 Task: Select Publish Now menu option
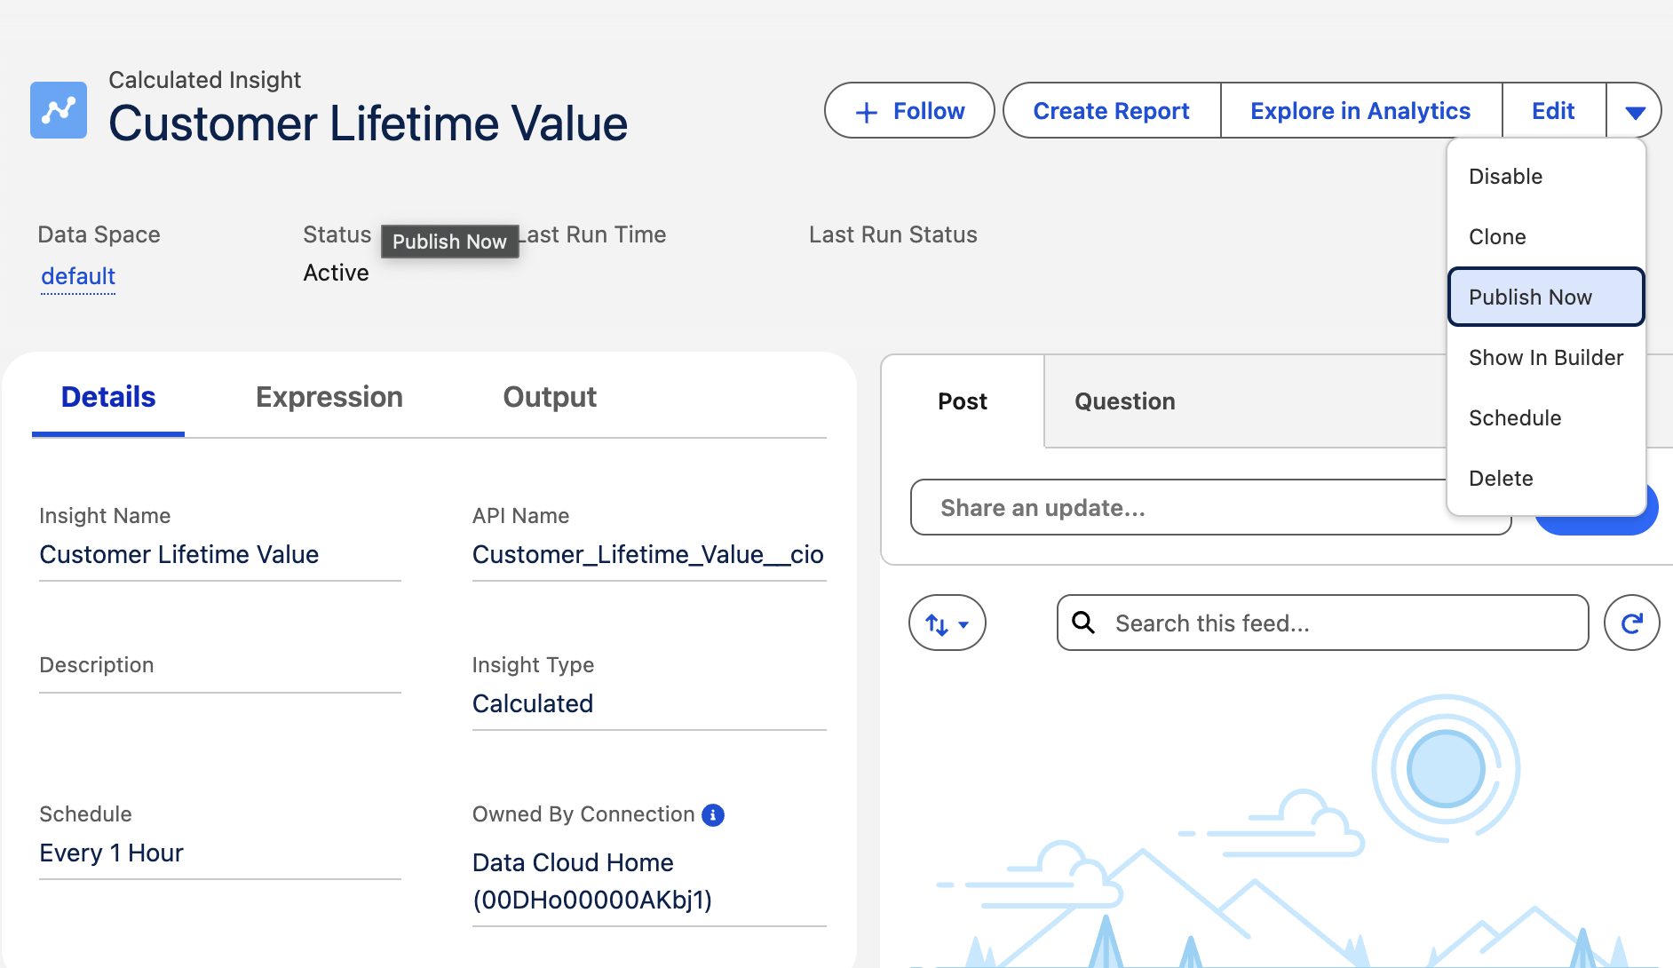click(x=1530, y=298)
